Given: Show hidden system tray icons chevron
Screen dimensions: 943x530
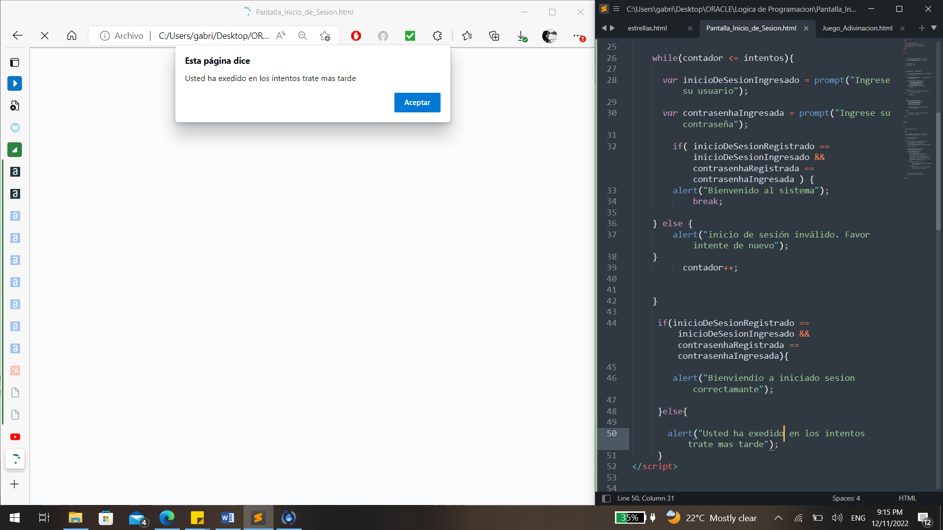Looking at the screenshot, I should coord(778,518).
